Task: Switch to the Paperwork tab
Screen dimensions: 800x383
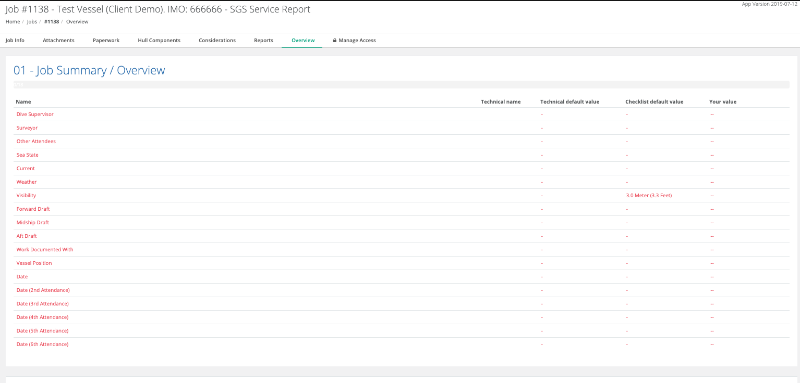Action: click(x=106, y=40)
